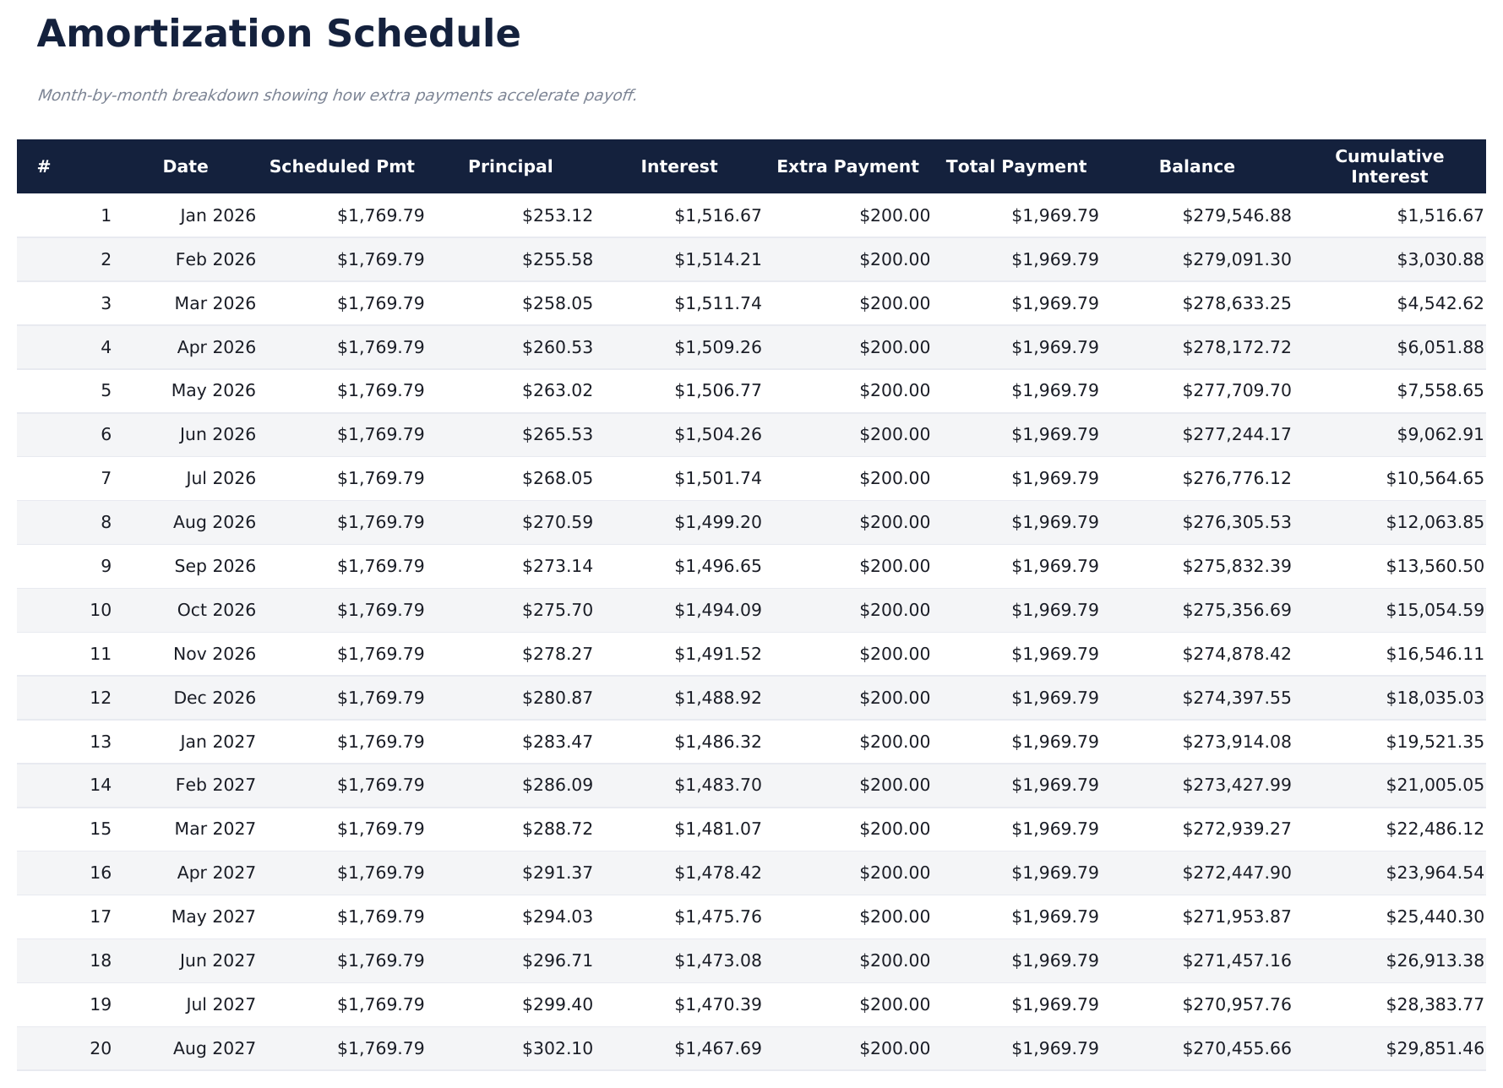1503x1088 pixels.
Task: Select the Interest column header
Action: click(678, 166)
